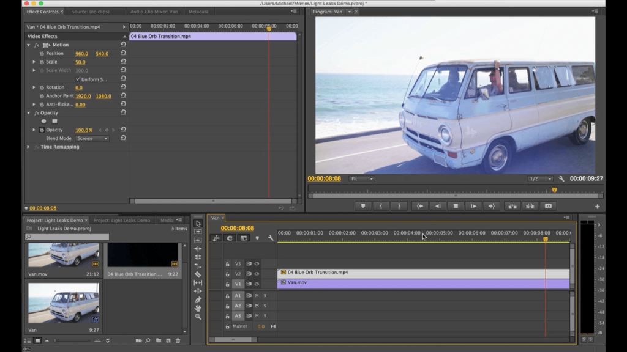Toggle track output visibility for V2
This screenshot has width=627, height=352.
[x=257, y=274]
